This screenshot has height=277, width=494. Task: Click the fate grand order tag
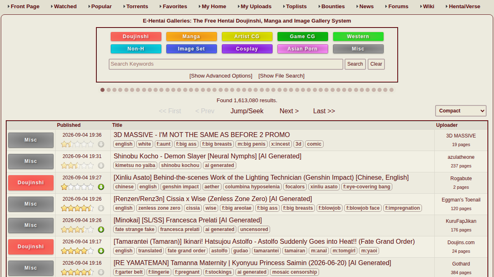point(186,251)
